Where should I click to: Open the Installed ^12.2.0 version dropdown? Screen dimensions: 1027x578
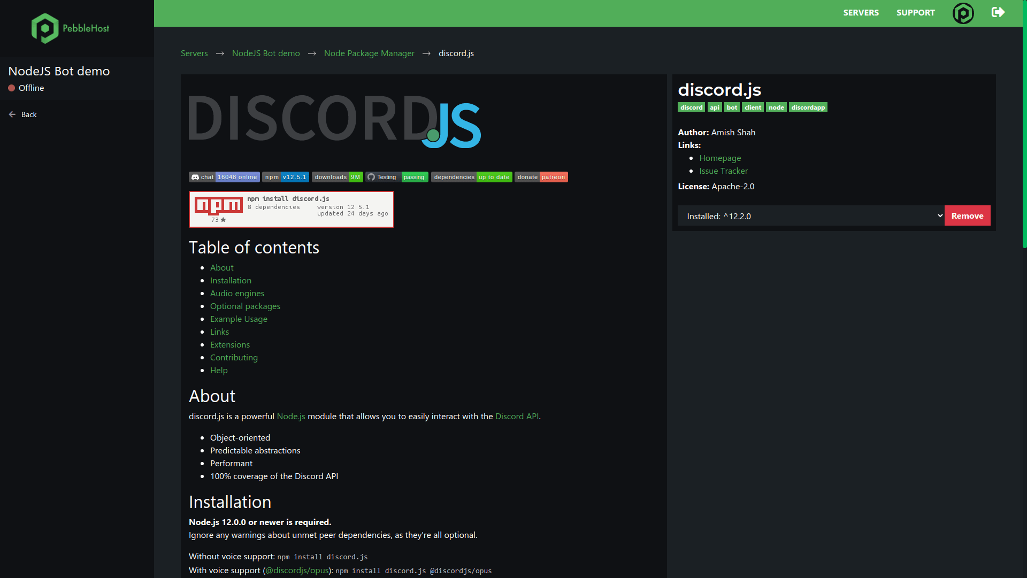point(808,215)
